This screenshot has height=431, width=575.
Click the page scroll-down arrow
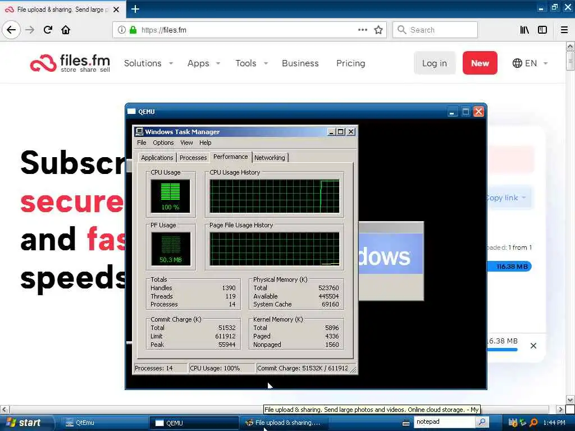570,400
